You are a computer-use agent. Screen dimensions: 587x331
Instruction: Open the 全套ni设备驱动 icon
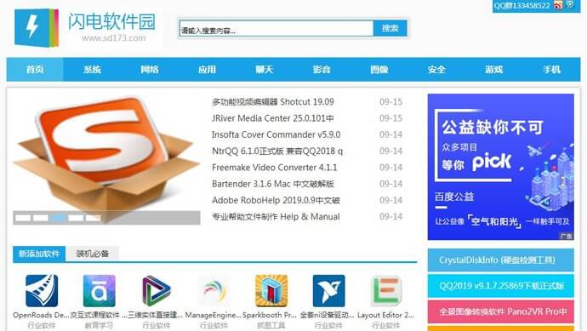coord(328,290)
